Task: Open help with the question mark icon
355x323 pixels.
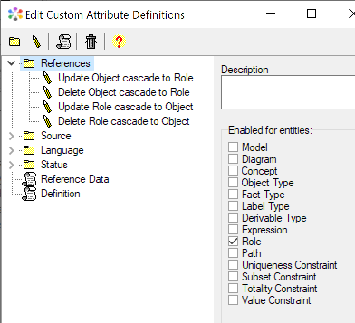Action: pyautogui.click(x=119, y=42)
